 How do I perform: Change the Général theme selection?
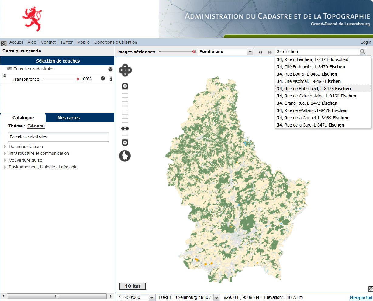36,126
